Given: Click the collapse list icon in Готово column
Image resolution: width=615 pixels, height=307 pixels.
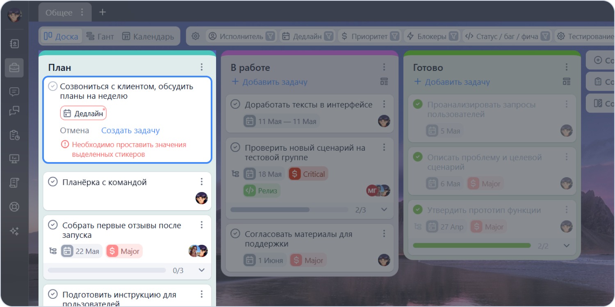Looking at the screenshot, I should point(567,82).
